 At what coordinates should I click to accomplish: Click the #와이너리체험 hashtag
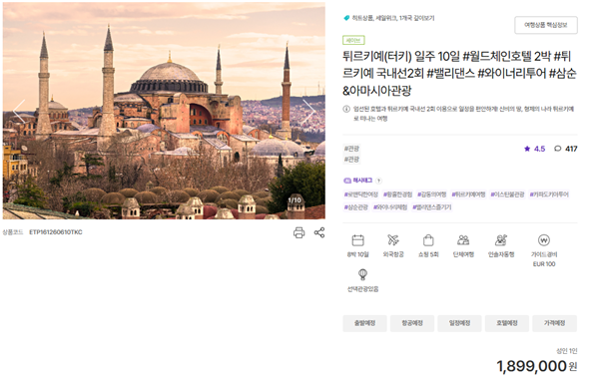(390, 207)
